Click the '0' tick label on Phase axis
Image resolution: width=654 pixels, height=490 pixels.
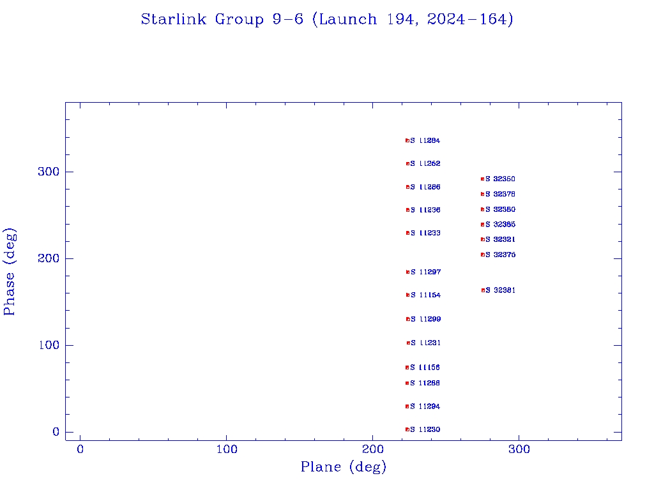click(x=56, y=432)
